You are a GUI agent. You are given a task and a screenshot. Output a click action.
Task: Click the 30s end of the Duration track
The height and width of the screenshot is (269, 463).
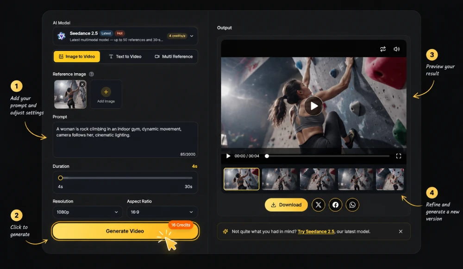pos(188,187)
